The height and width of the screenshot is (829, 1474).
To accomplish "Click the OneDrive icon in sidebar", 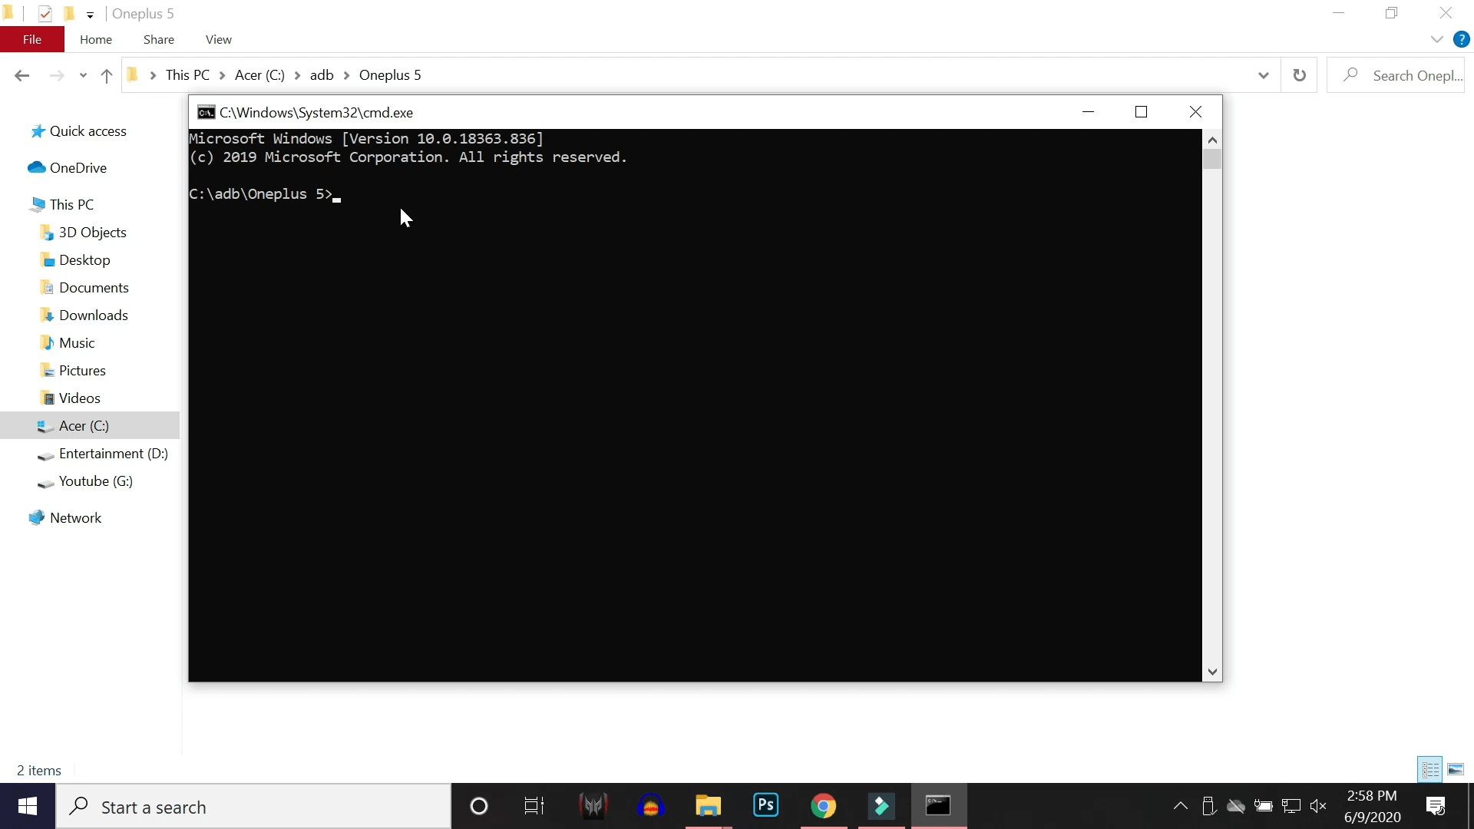I will click(36, 167).
